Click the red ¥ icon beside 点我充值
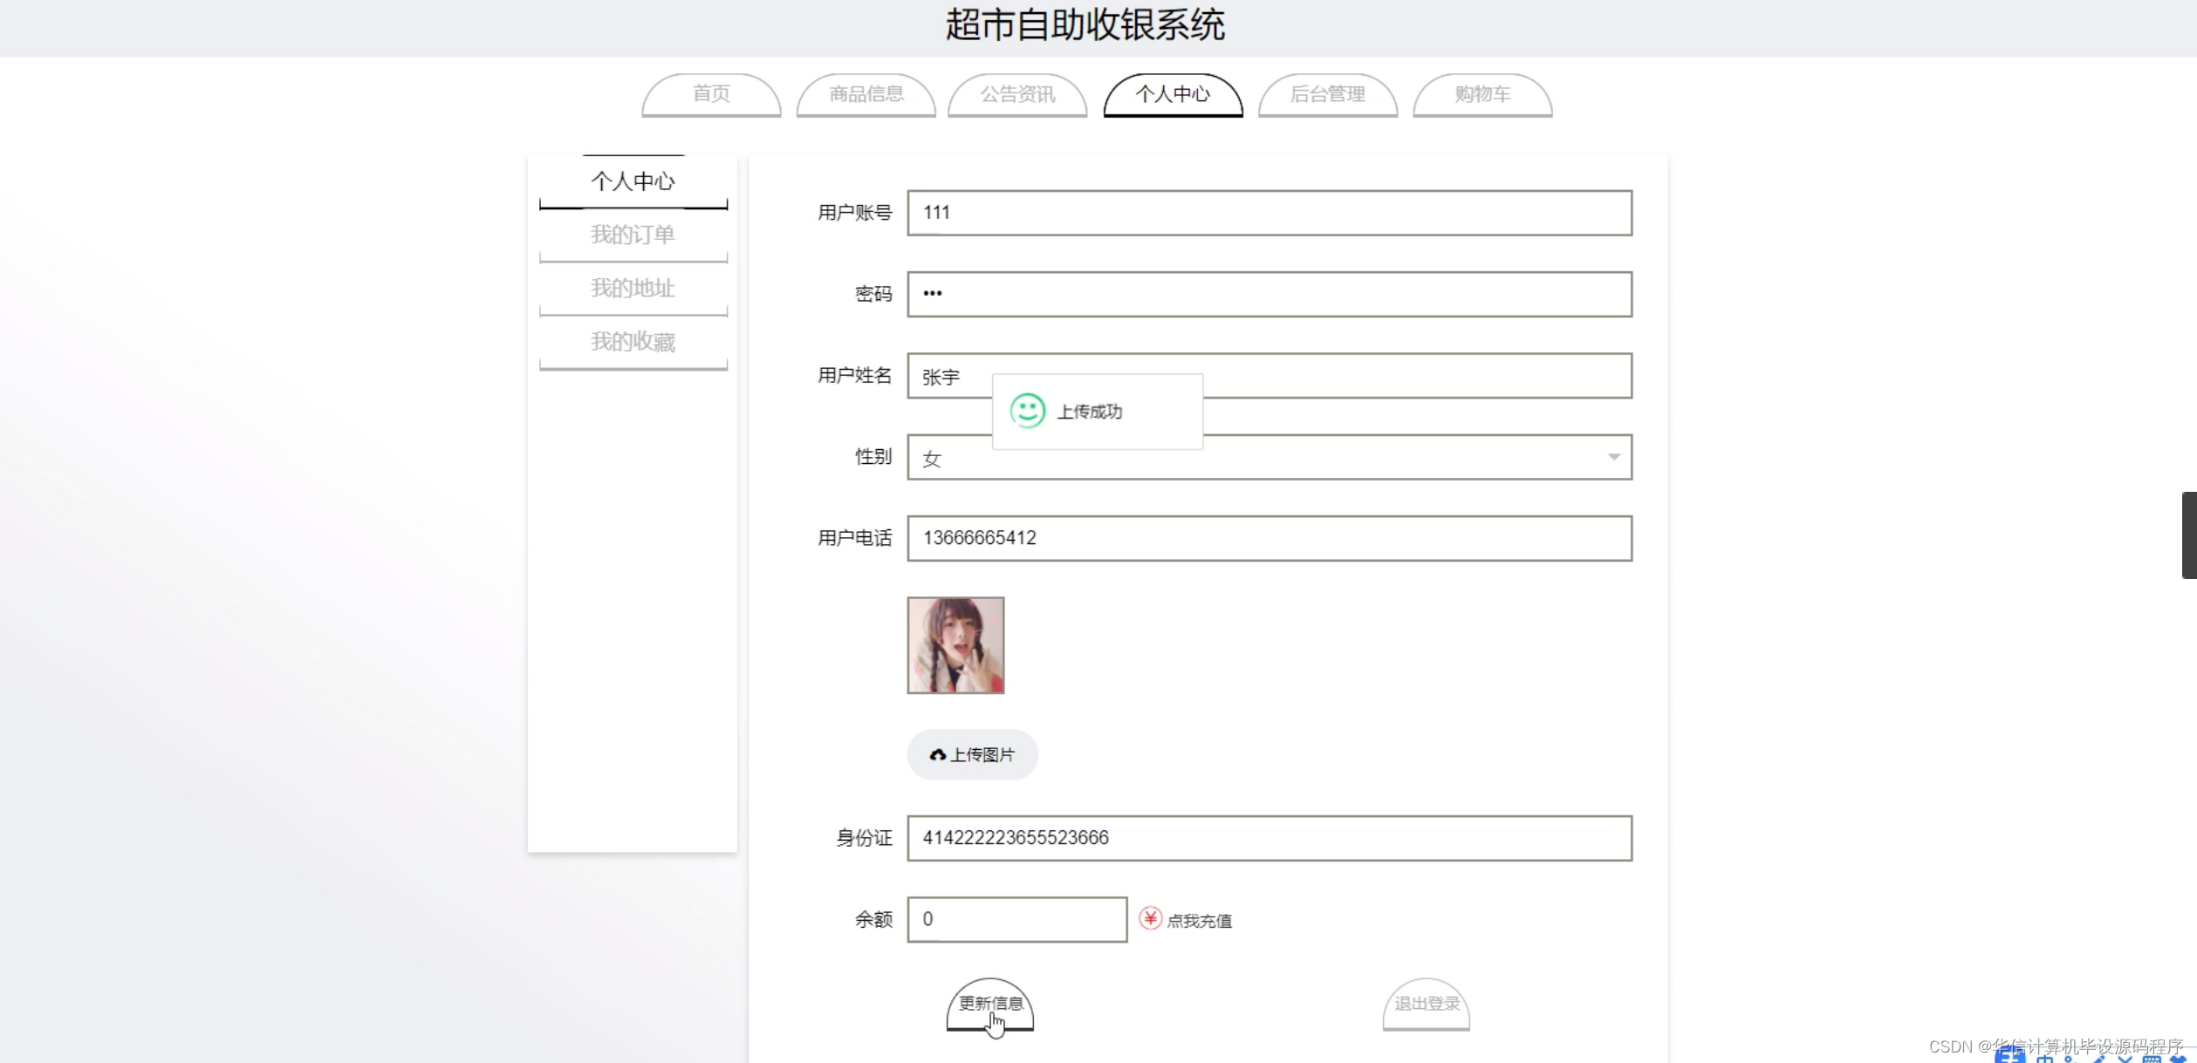The image size is (2197, 1063). coord(1150,918)
